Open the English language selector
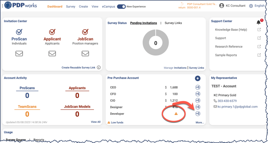 point(259,5)
